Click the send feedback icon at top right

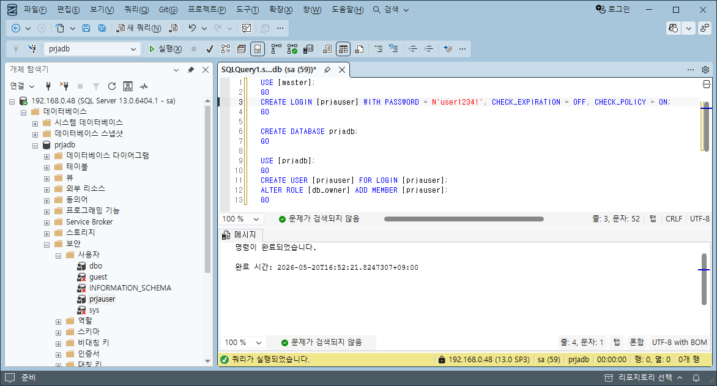[x=705, y=28]
